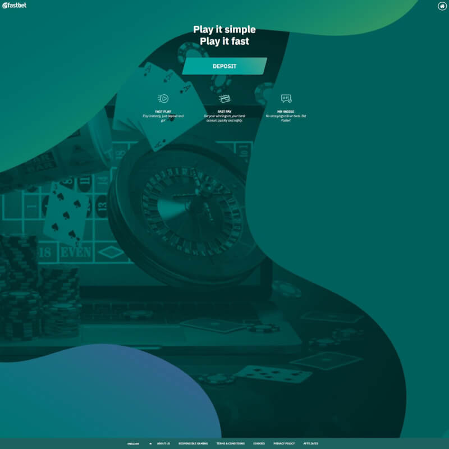
Task: Go to Responsible Gaming page
Action: [x=193, y=443]
